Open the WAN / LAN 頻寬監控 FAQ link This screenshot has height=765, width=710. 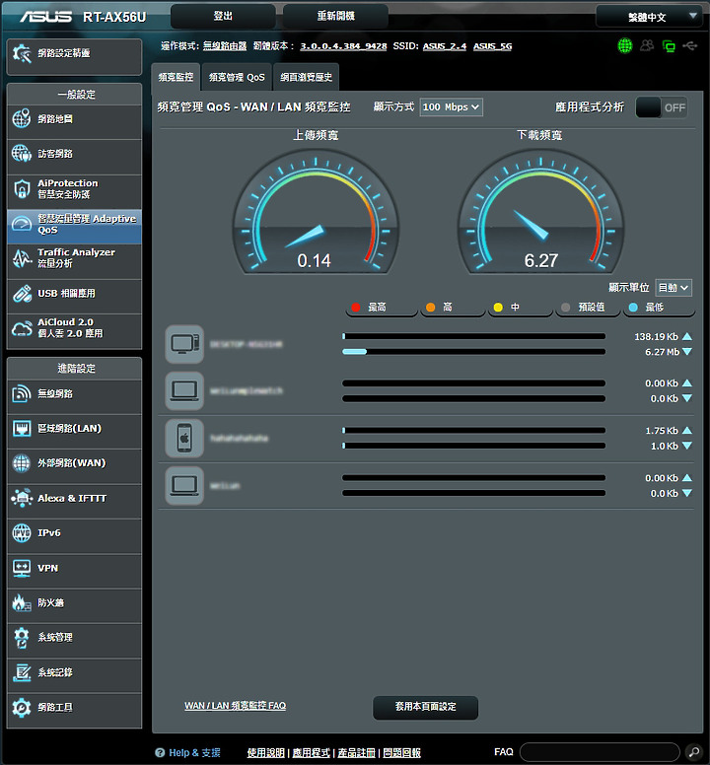(x=236, y=706)
